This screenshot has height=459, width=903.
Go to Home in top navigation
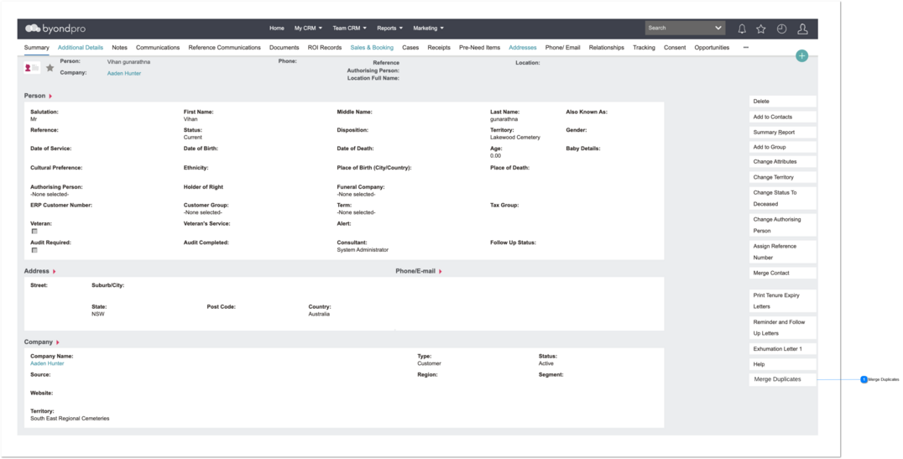click(276, 29)
